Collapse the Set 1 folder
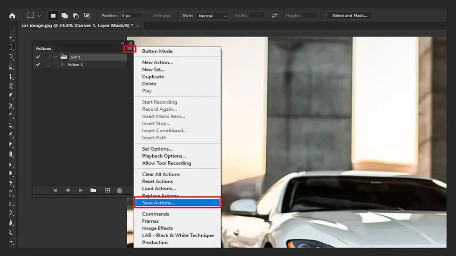 pyautogui.click(x=56, y=57)
